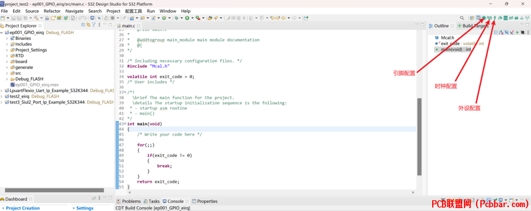Switch to the Build Targets tab

pyautogui.click(x=472, y=26)
